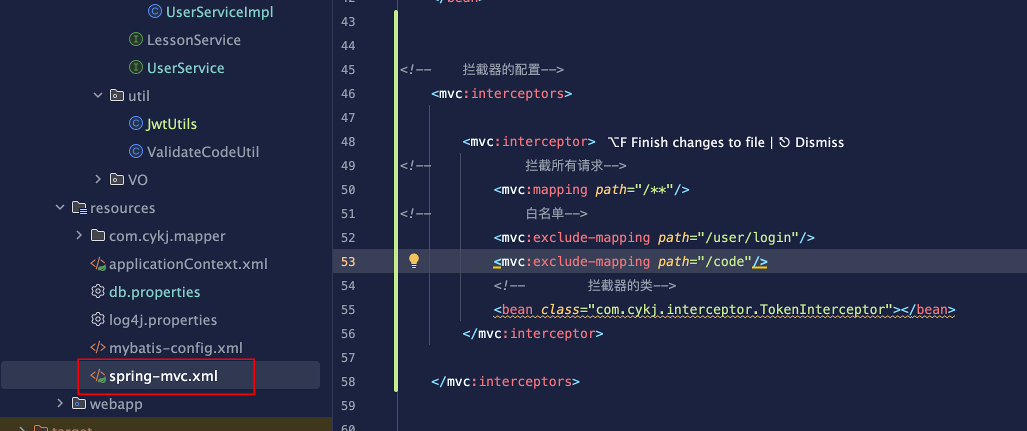This screenshot has height=431, width=1027.
Task: Click the 白名单 comment text
Action: [x=544, y=213]
